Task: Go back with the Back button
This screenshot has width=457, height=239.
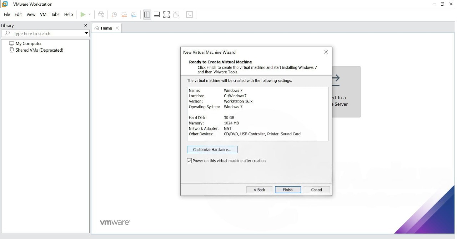Action: pos(259,190)
